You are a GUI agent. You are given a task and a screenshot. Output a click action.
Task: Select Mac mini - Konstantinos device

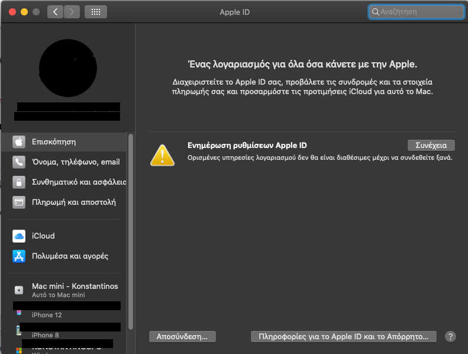click(64, 290)
